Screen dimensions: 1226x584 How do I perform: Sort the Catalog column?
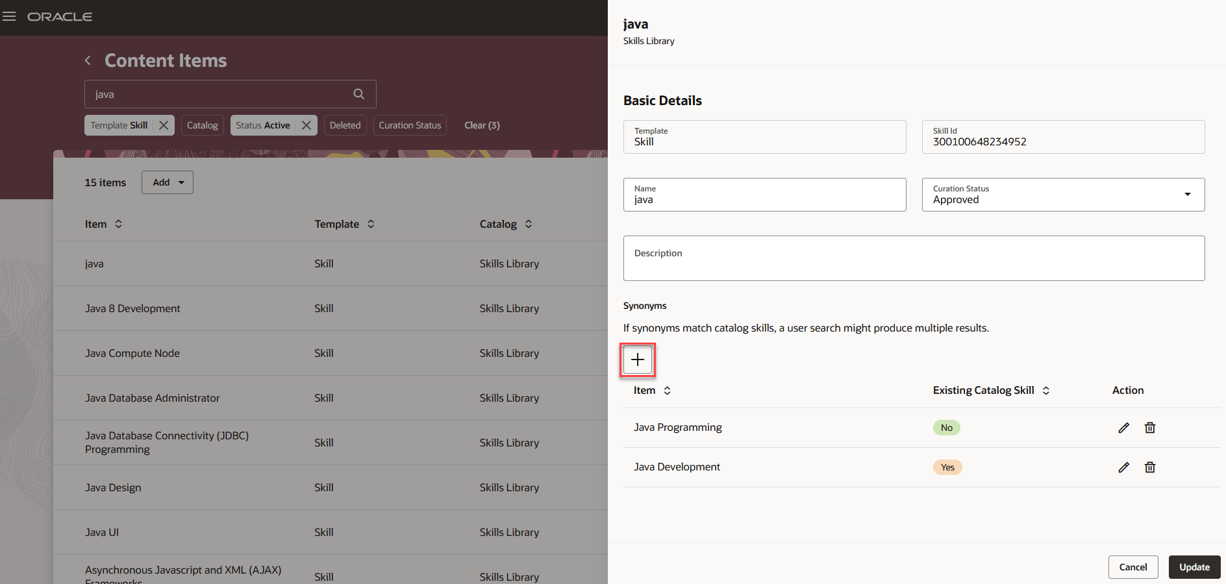click(x=529, y=224)
